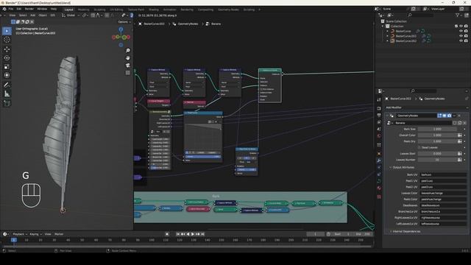Toggle modifier show in viewport button
471x265 pixels.
tap(445, 116)
